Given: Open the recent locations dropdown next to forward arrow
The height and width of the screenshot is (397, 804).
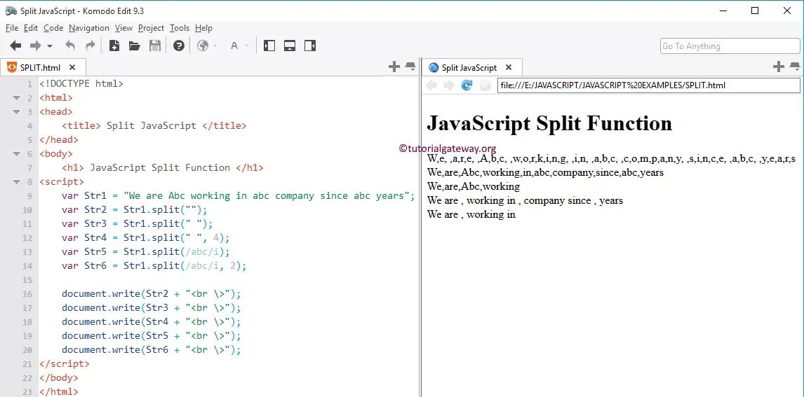Looking at the screenshot, I should 50,46.
